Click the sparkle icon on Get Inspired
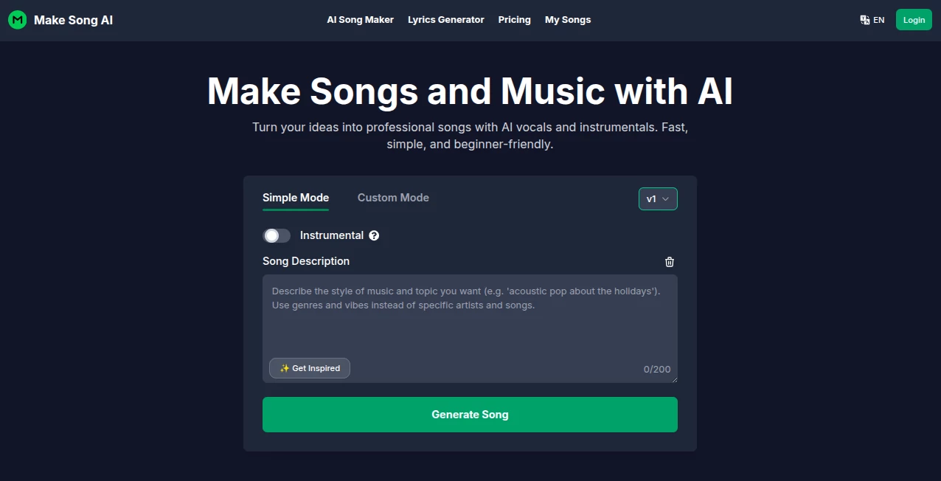941x481 pixels. tap(284, 368)
